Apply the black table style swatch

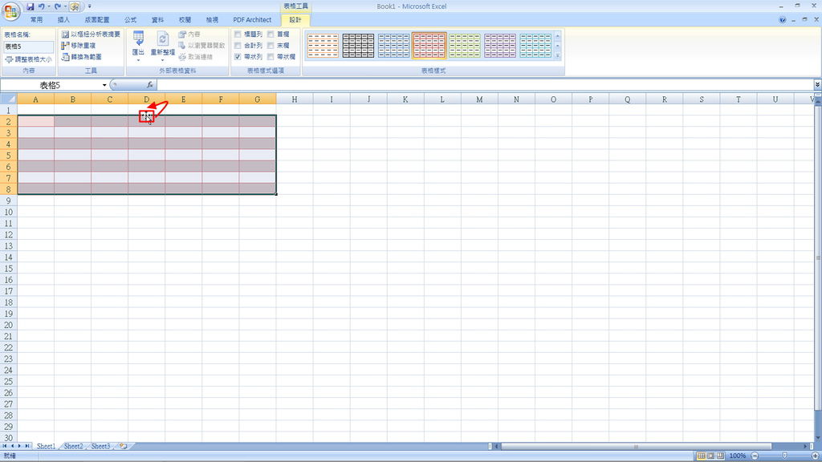click(358, 46)
